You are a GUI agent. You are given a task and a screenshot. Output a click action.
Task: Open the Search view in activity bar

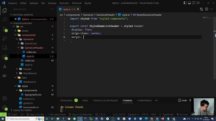pyautogui.click(x=4, y=19)
